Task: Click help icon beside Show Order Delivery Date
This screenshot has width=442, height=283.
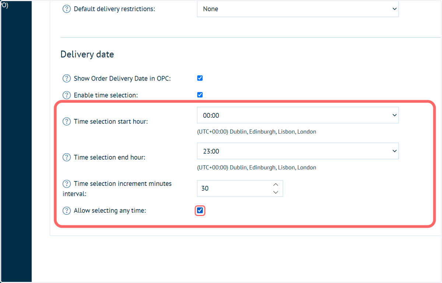Action: (x=66, y=78)
